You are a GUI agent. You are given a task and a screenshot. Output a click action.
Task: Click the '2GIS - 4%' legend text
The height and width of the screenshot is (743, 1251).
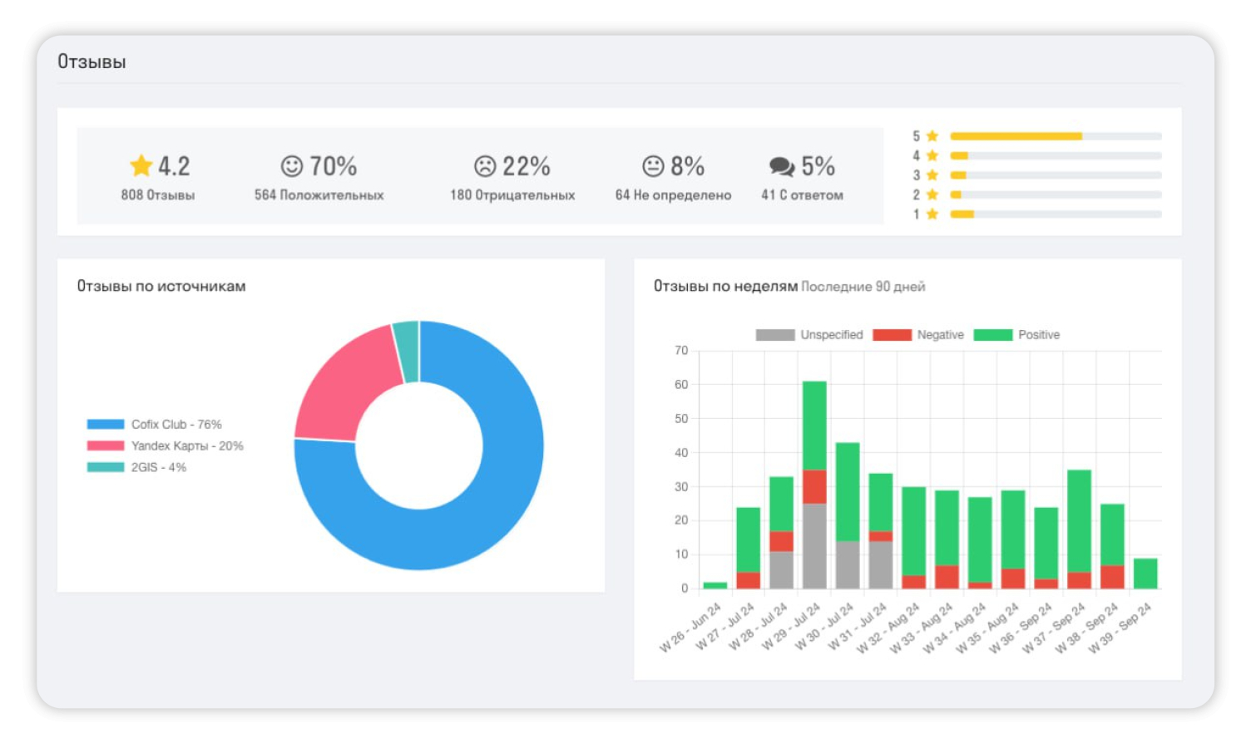pyautogui.click(x=159, y=467)
